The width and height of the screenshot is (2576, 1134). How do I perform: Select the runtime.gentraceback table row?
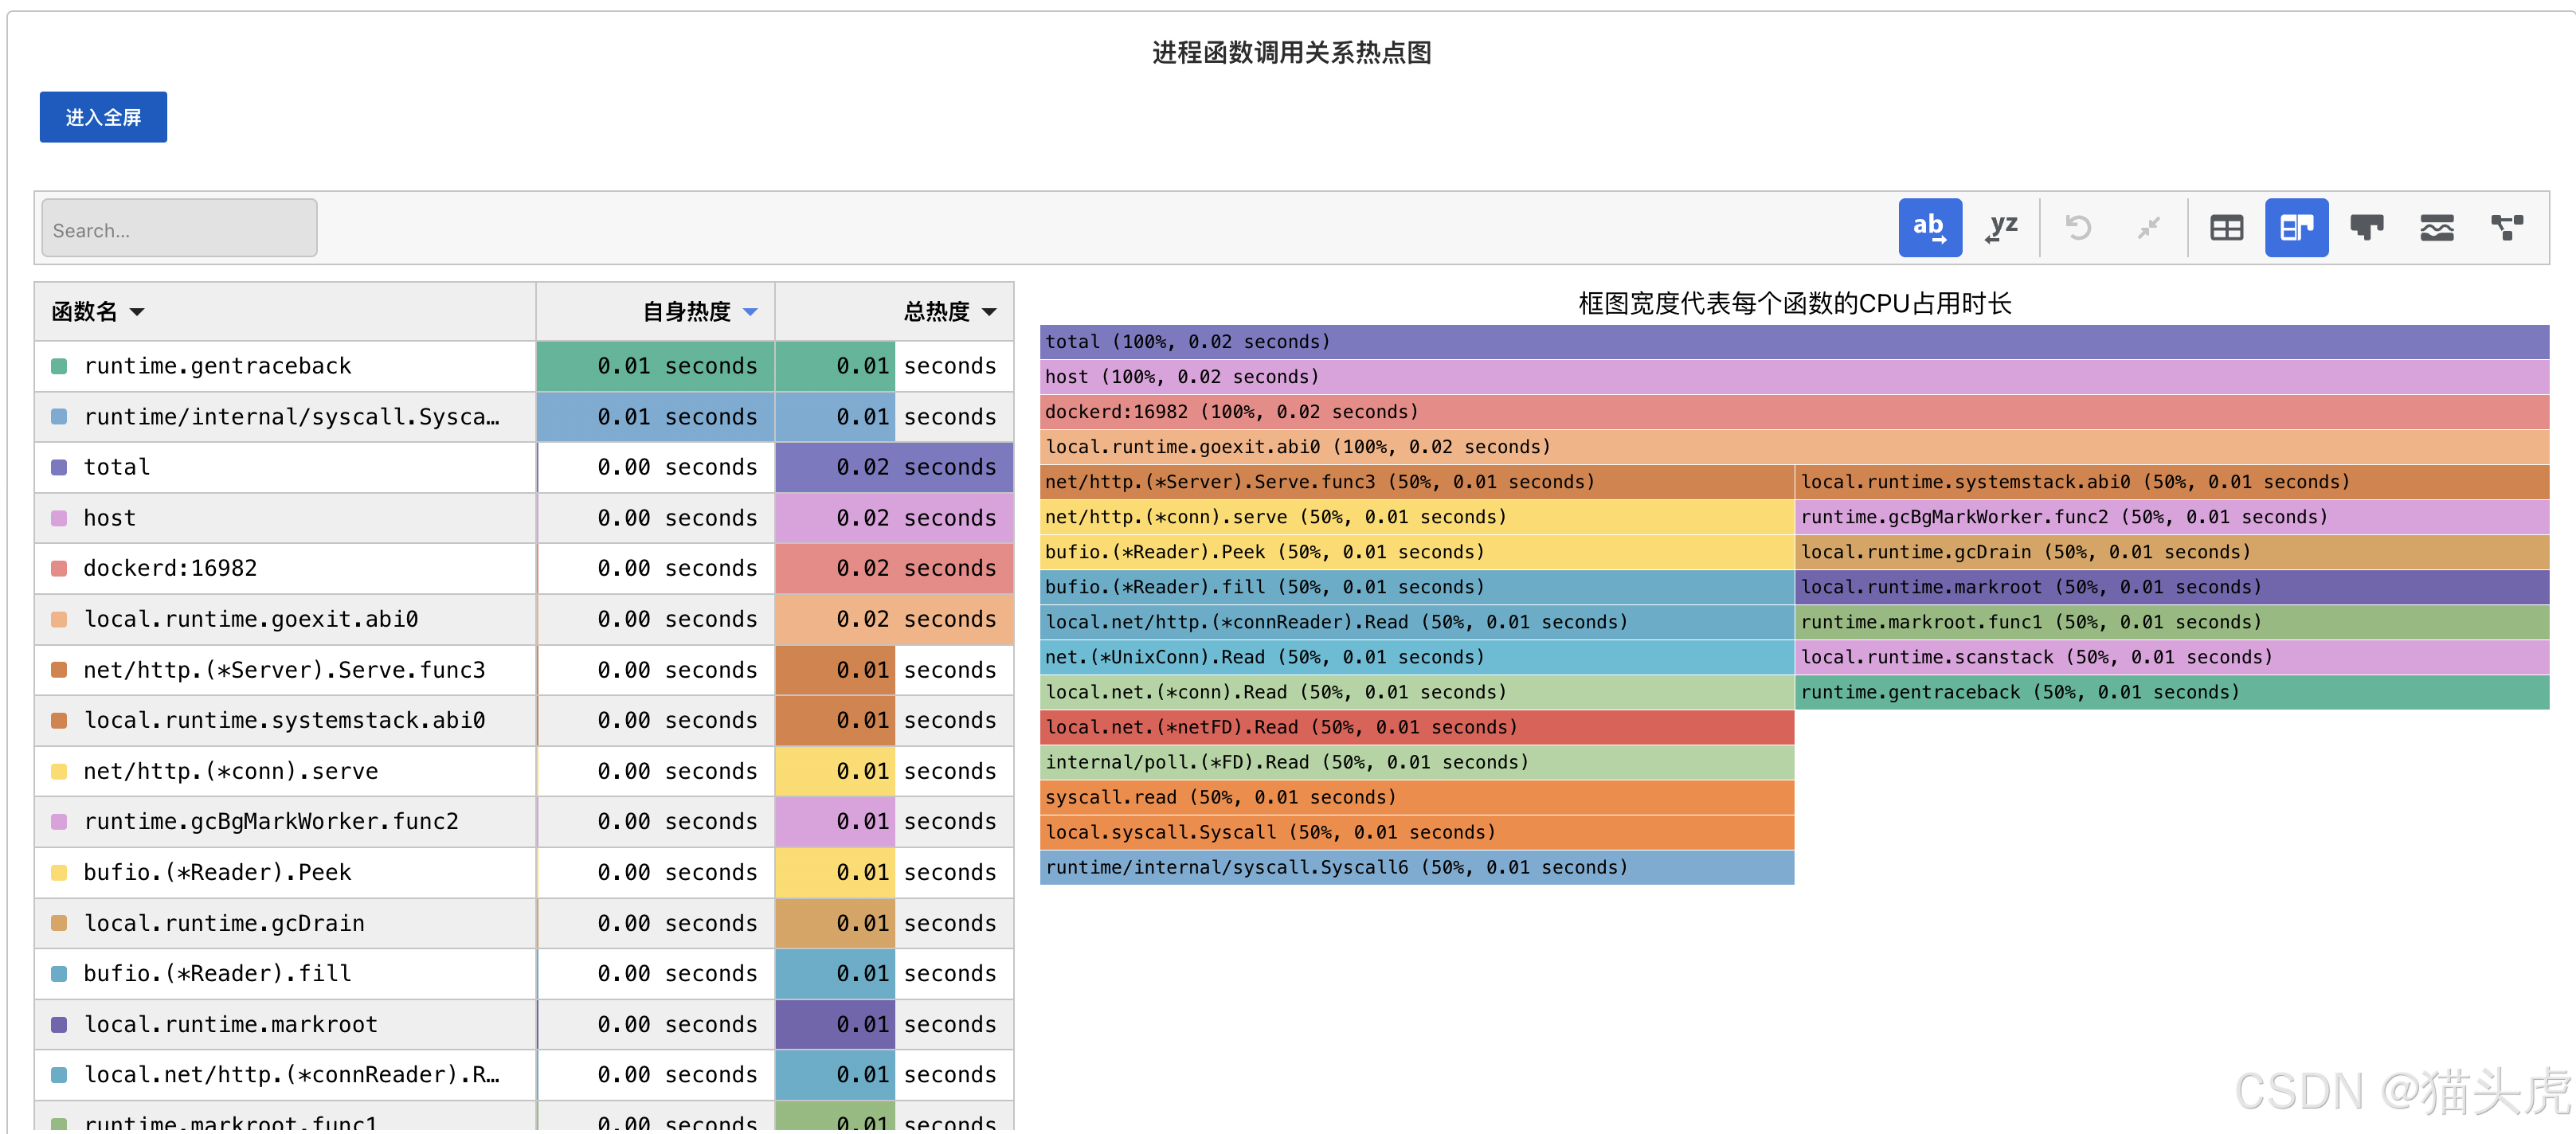point(524,366)
